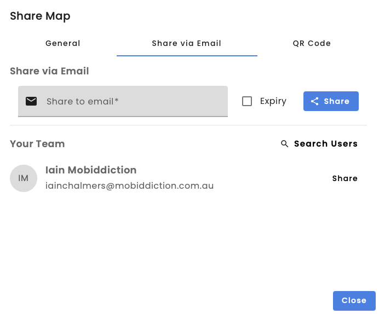Share the map with Iain Mobiddiction
The height and width of the screenshot is (314, 379).
coord(344,178)
